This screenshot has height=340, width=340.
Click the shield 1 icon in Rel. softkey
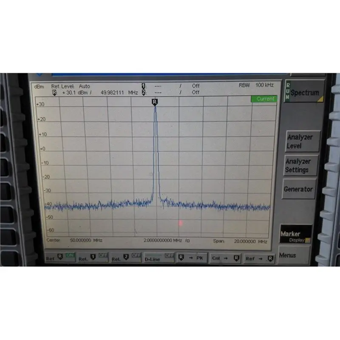tap(93, 257)
